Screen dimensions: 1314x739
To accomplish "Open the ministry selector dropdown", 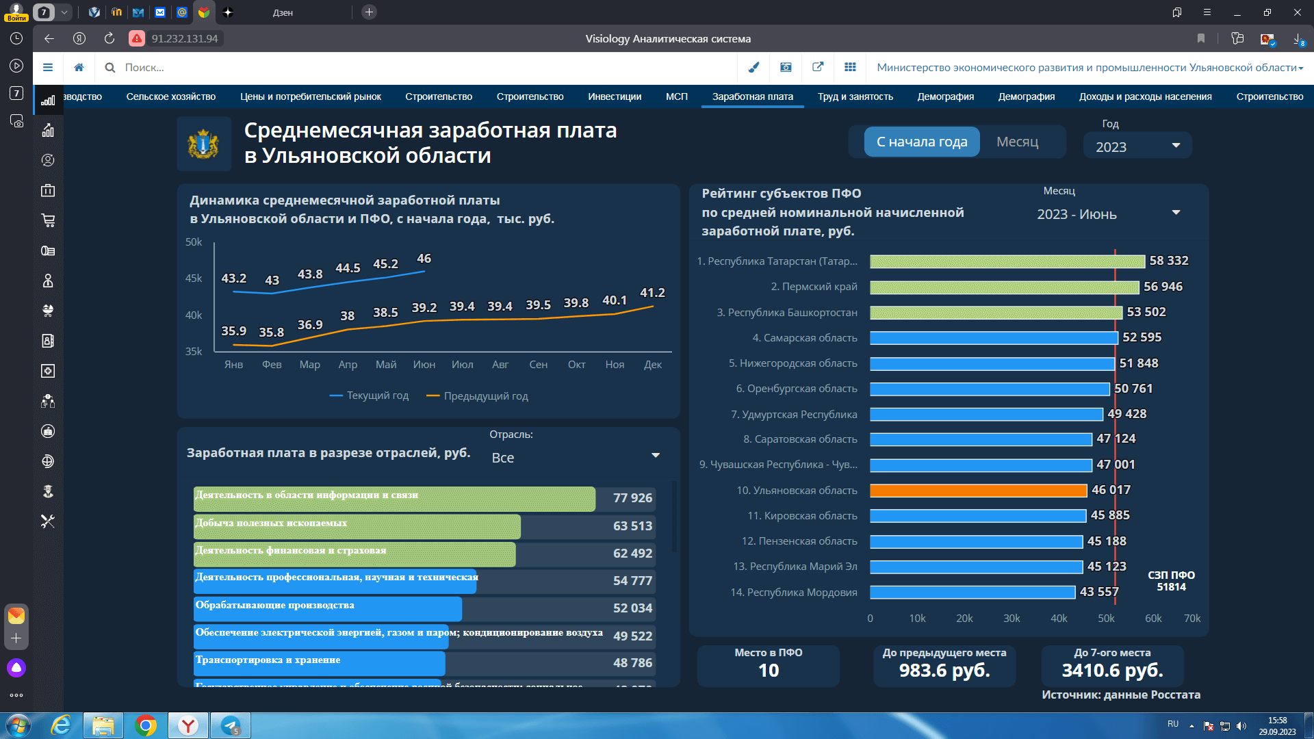I will point(1090,67).
